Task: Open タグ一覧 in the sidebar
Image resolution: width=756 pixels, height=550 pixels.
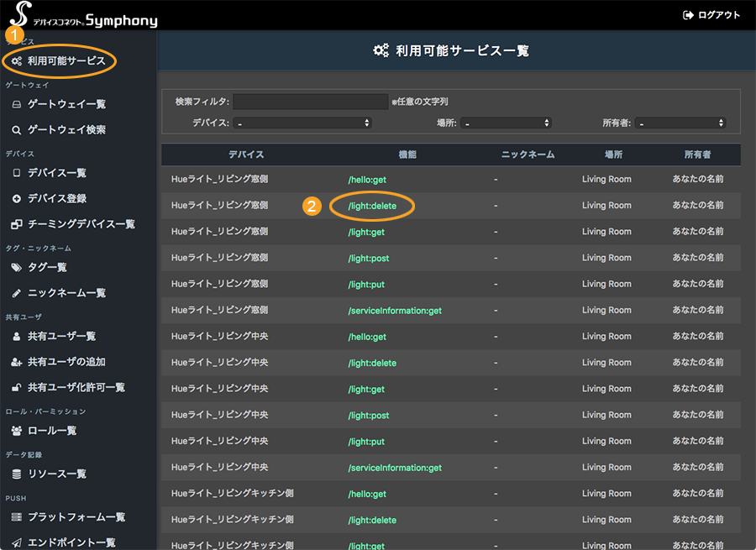Action: click(47, 268)
